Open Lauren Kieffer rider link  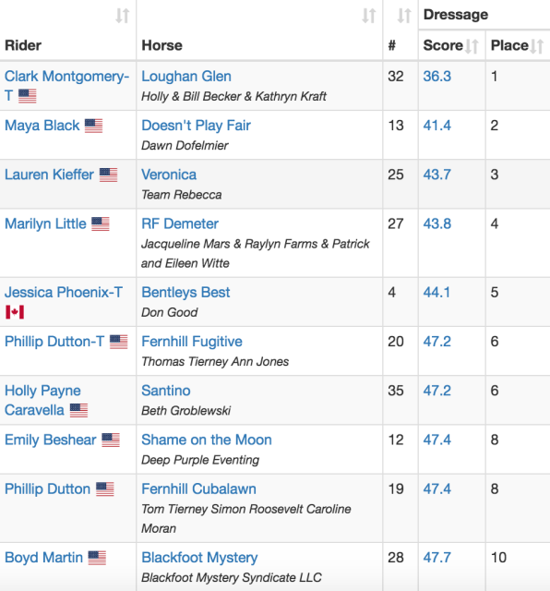click(x=49, y=175)
